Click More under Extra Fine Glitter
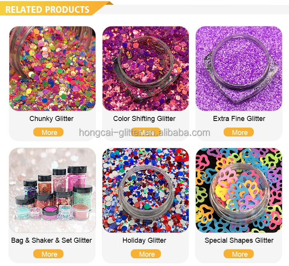Screen dimensions: 289x266 [239, 132]
